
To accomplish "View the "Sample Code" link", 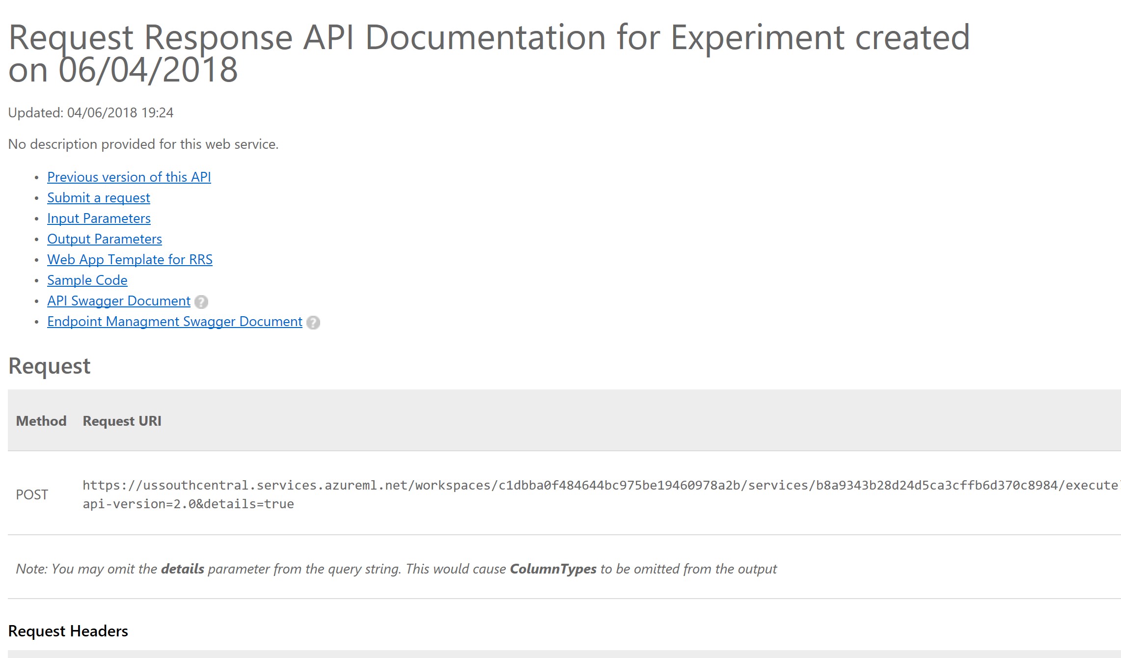I will pyautogui.click(x=87, y=280).
